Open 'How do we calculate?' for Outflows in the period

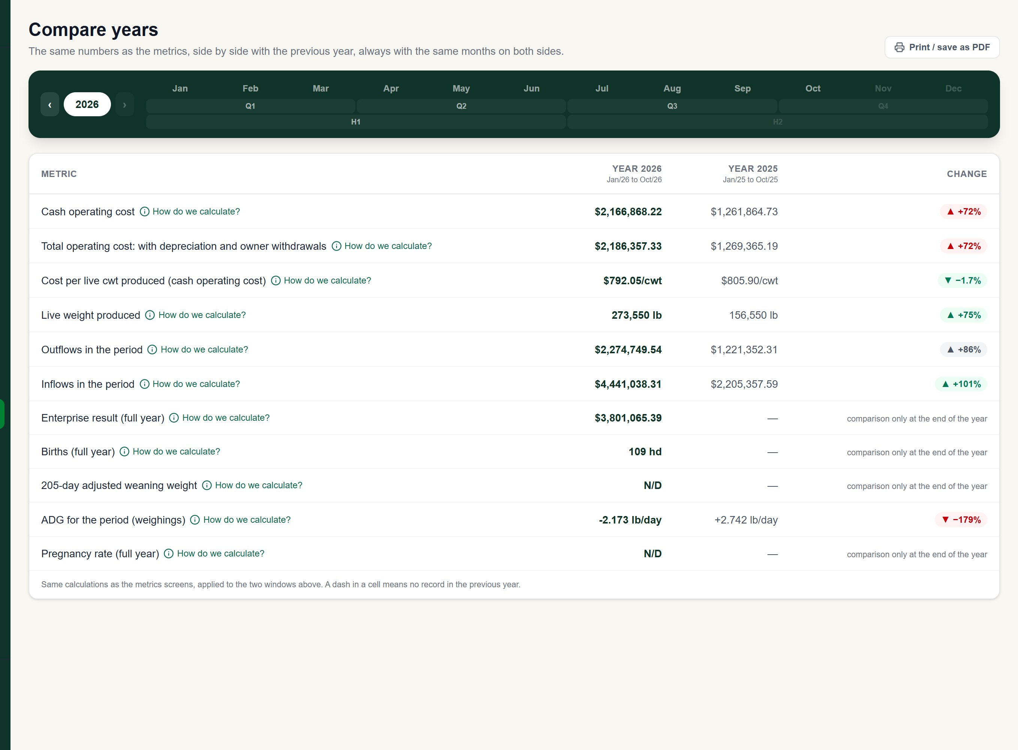click(204, 349)
